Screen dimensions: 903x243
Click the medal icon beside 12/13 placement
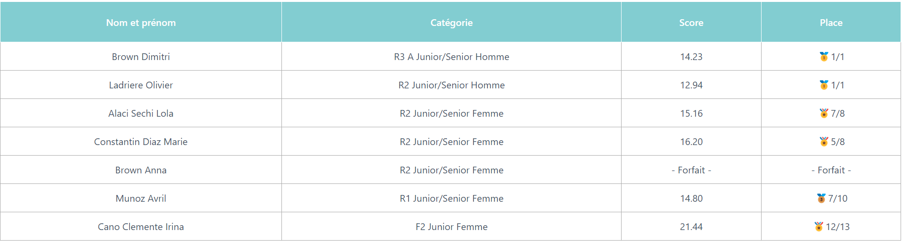(x=818, y=227)
